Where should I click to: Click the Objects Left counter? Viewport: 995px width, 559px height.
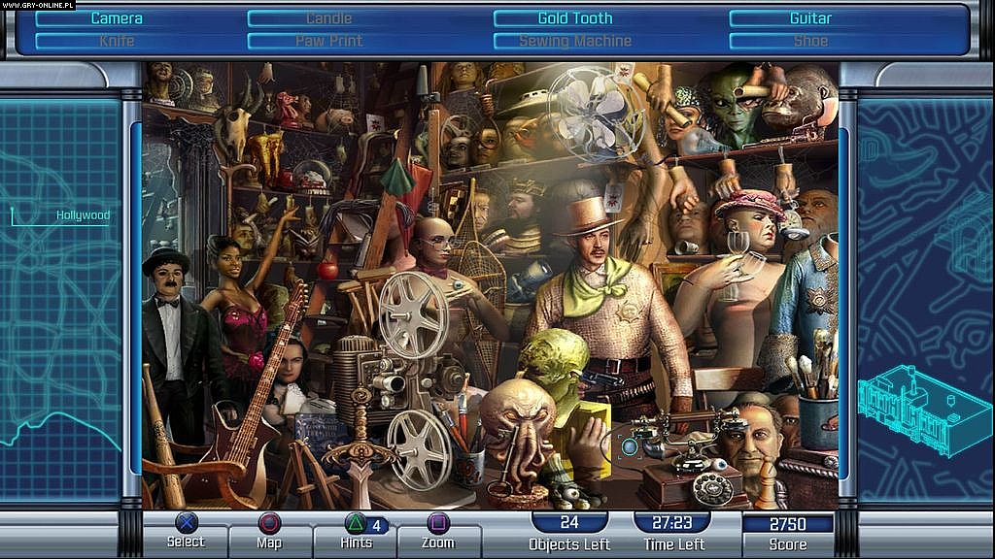click(567, 530)
